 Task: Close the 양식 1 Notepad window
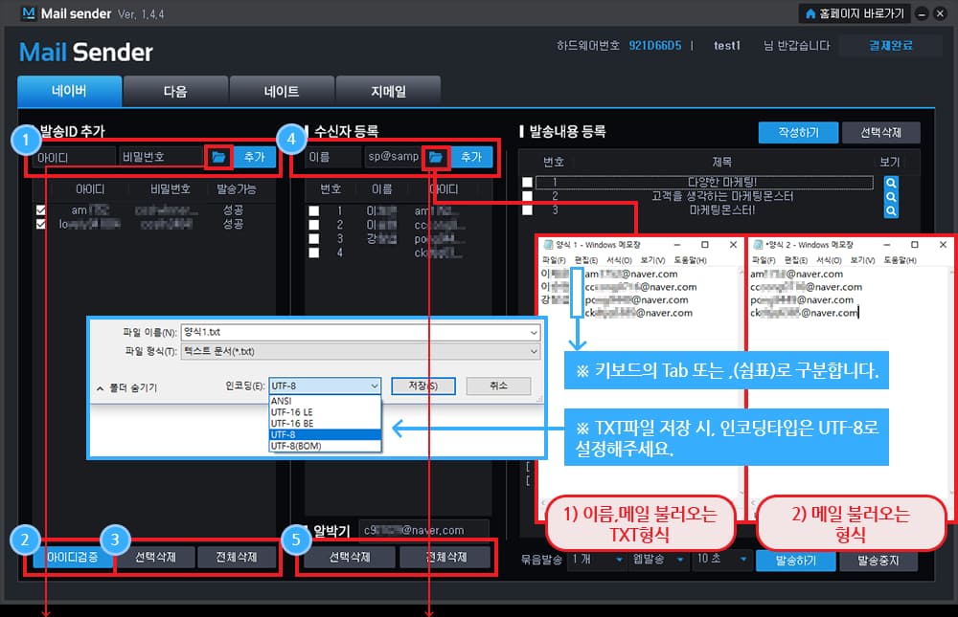pyautogui.click(x=733, y=245)
